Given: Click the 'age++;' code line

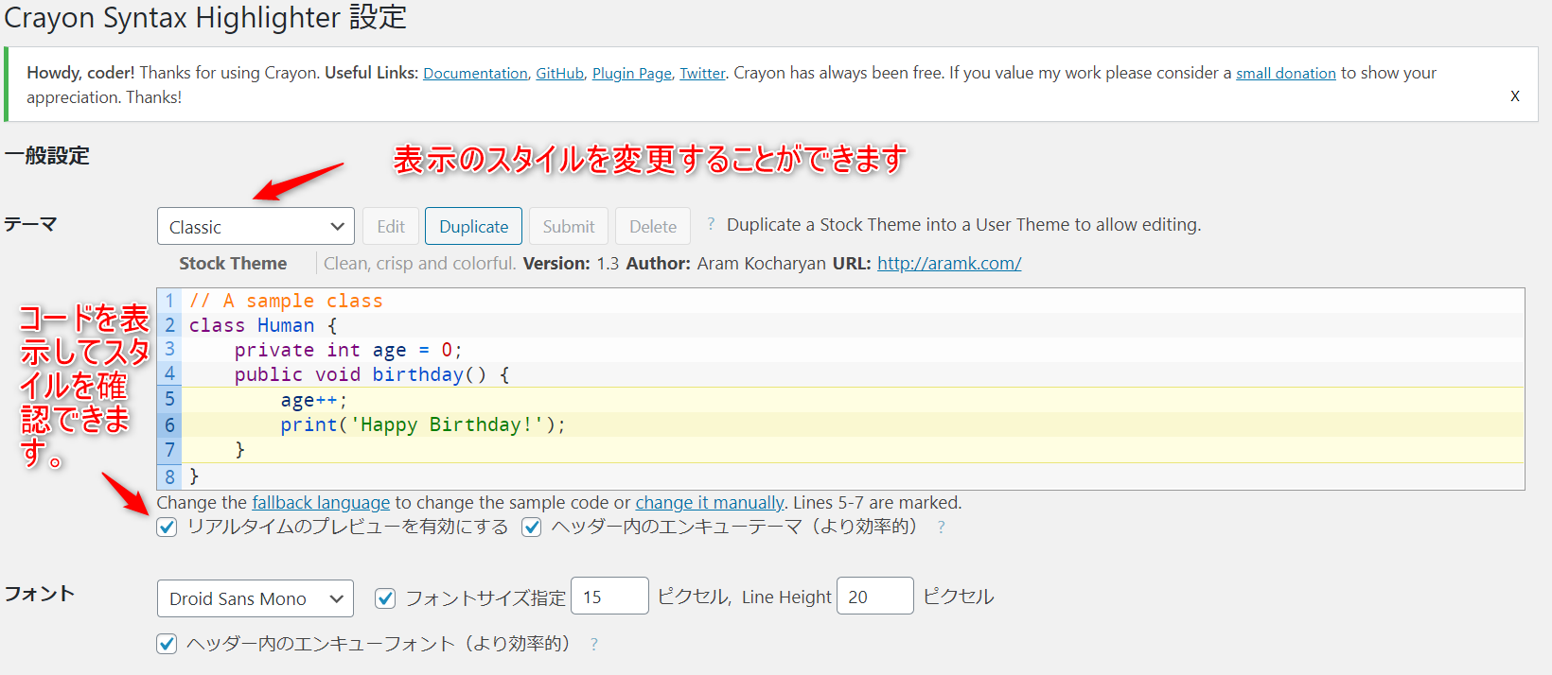Looking at the screenshot, I should click(314, 400).
